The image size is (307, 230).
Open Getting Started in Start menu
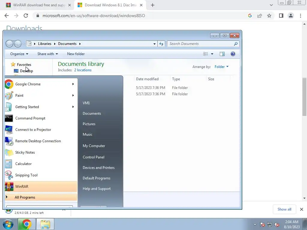41,107
